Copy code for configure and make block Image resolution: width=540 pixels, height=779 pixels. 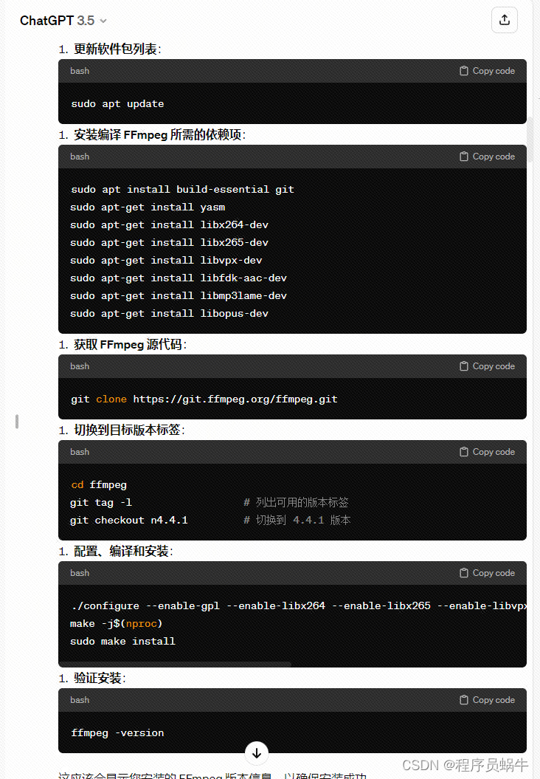click(487, 573)
